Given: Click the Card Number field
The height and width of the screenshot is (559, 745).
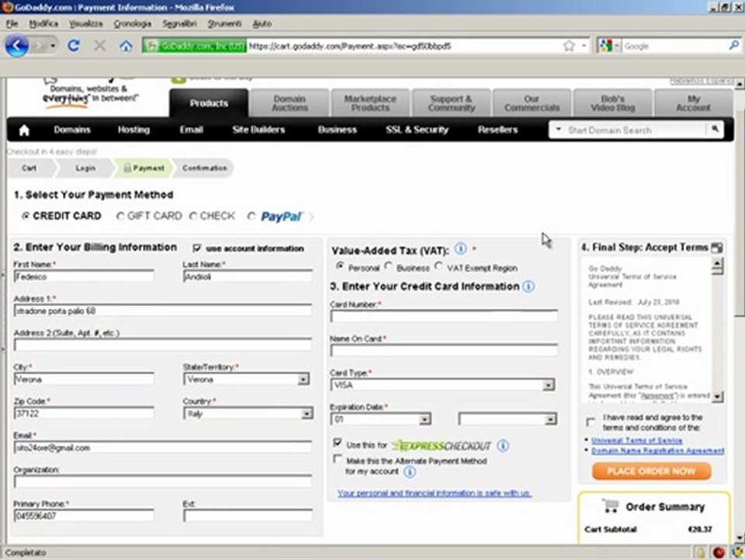Looking at the screenshot, I should 444,316.
